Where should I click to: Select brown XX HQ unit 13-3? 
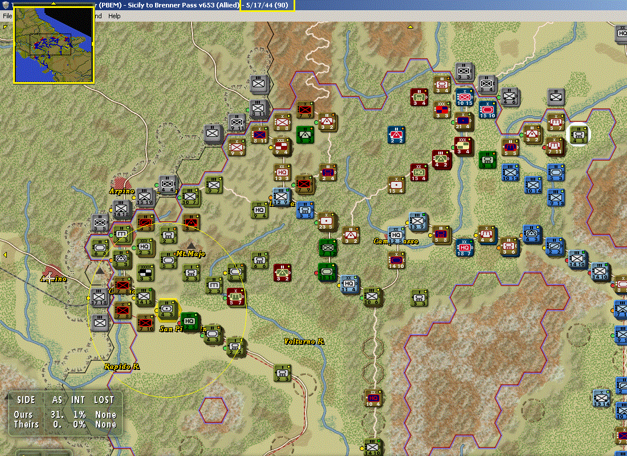click(x=282, y=173)
